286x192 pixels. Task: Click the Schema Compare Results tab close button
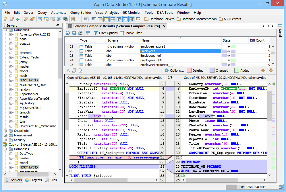164,26
